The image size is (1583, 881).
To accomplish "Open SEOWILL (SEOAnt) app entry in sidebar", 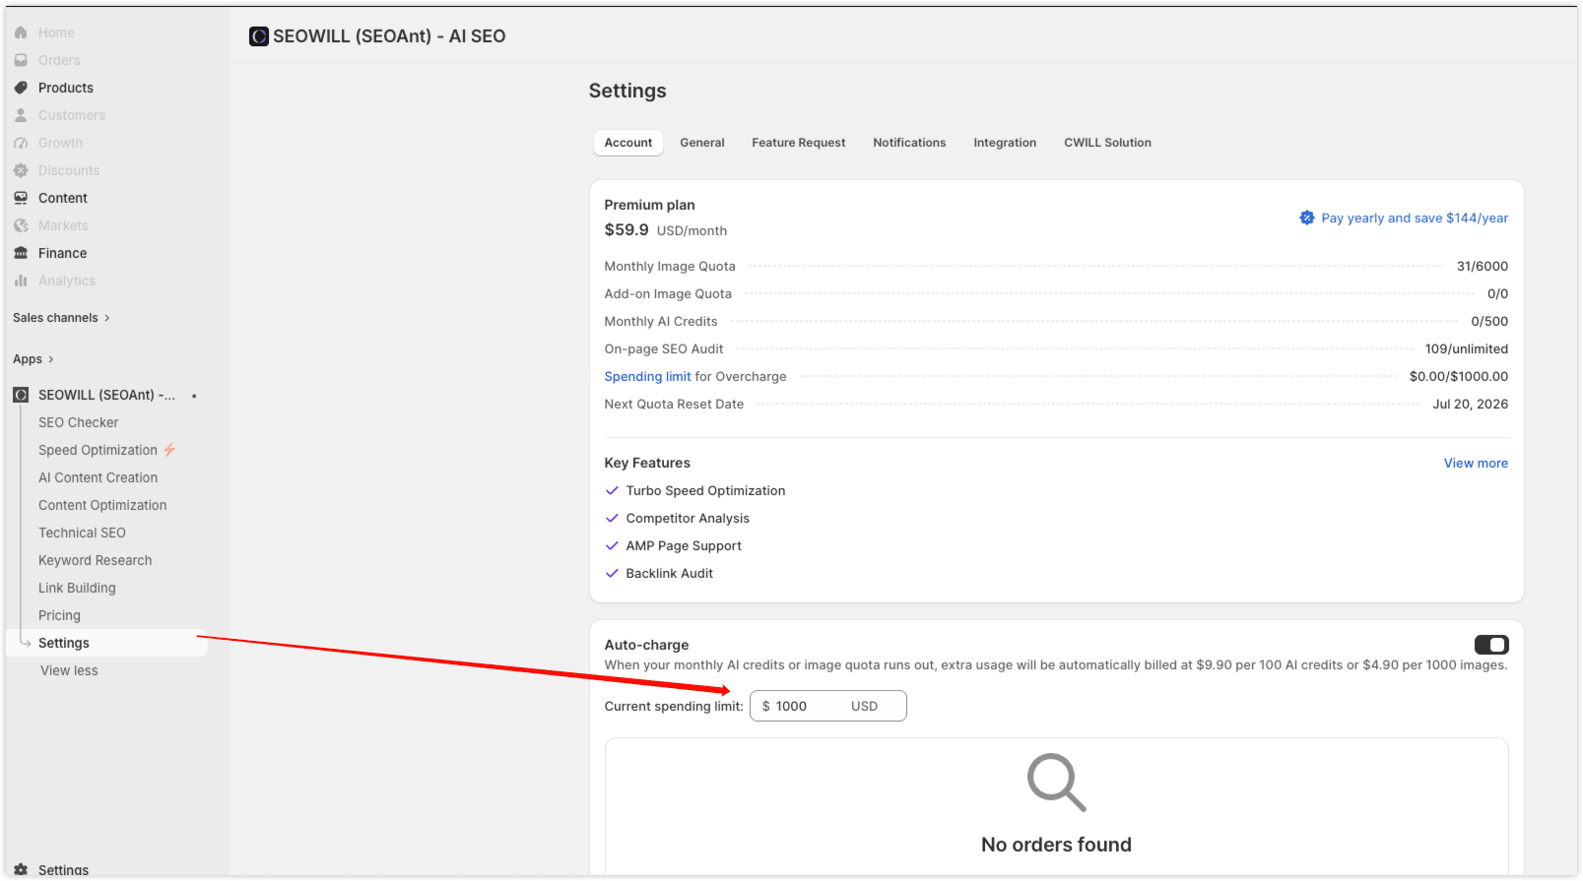I will [106, 395].
